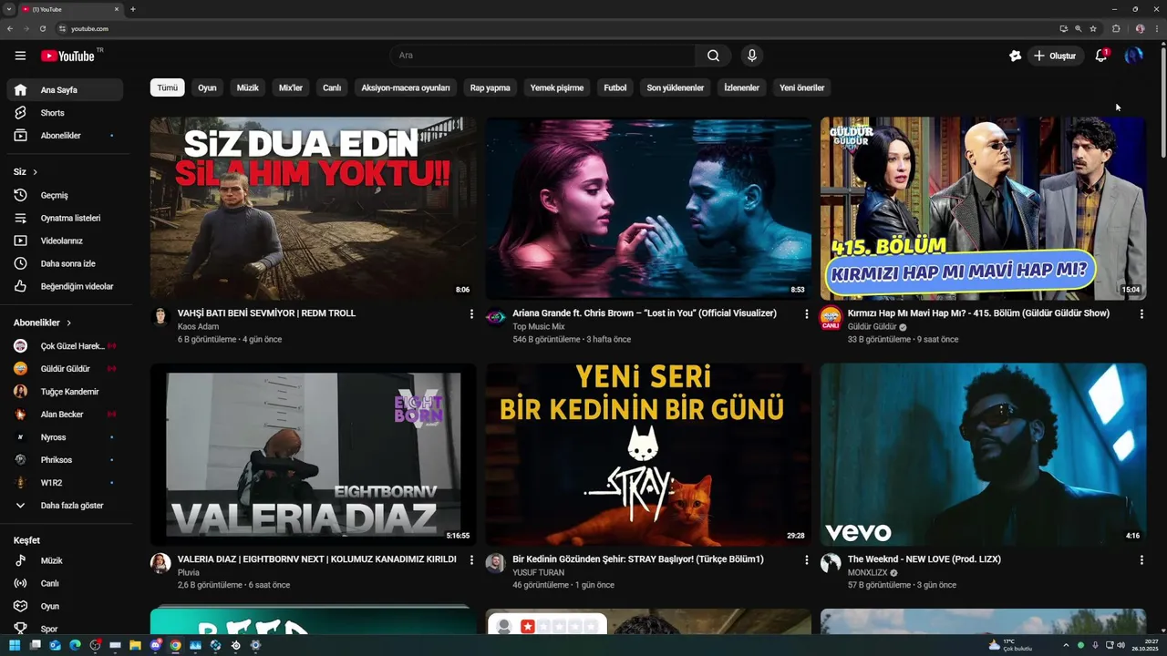This screenshot has width=1167, height=656.
Task: Open options for Kırmızı Hap video
Action: 1141,313
